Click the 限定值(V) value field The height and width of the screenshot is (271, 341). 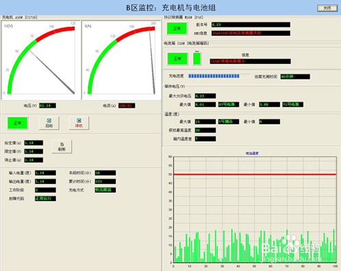coord(34,152)
